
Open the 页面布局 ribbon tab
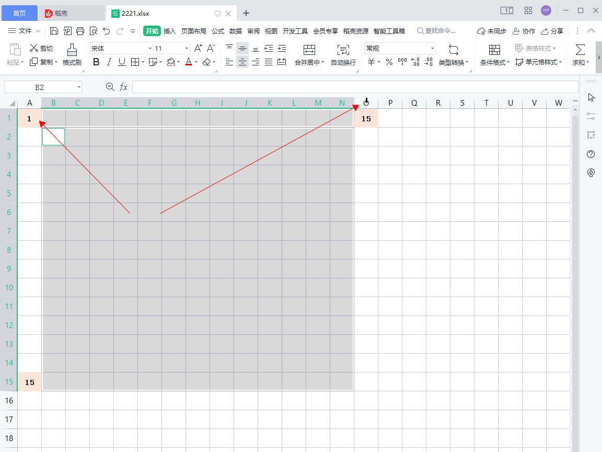click(193, 31)
